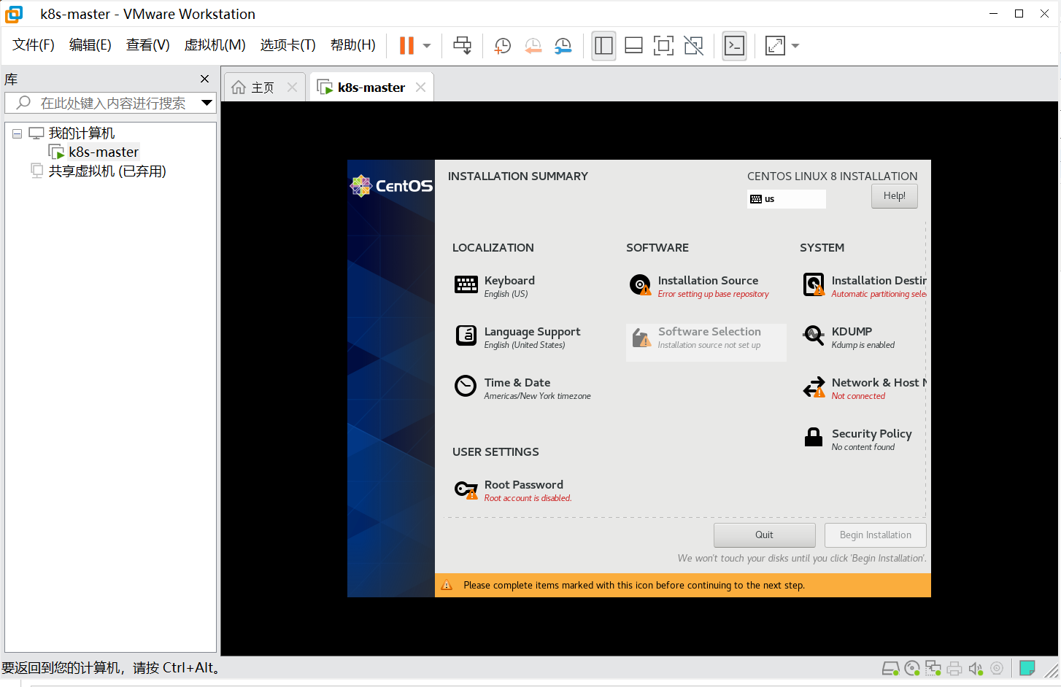Open Installation Source configuration
Viewport: 1061px width, 687px height.
(x=699, y=286)
